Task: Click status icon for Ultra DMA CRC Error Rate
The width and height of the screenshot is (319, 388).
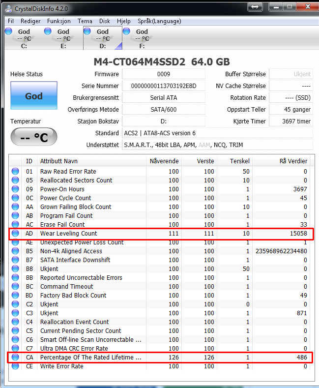Action: (15, 348)
